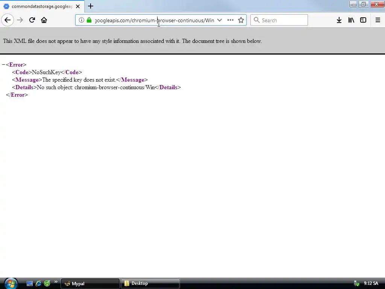This screenshot has width=385, height=289.
Task: Click the taskbar clock 9:12 SA
Action: click(x=371, y=283)
